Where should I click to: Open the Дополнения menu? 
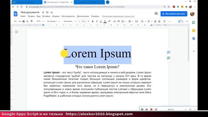point(83,16)
